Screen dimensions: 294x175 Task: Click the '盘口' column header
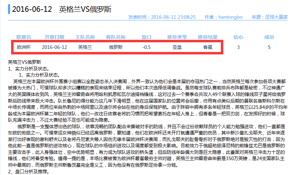[146, 37]
